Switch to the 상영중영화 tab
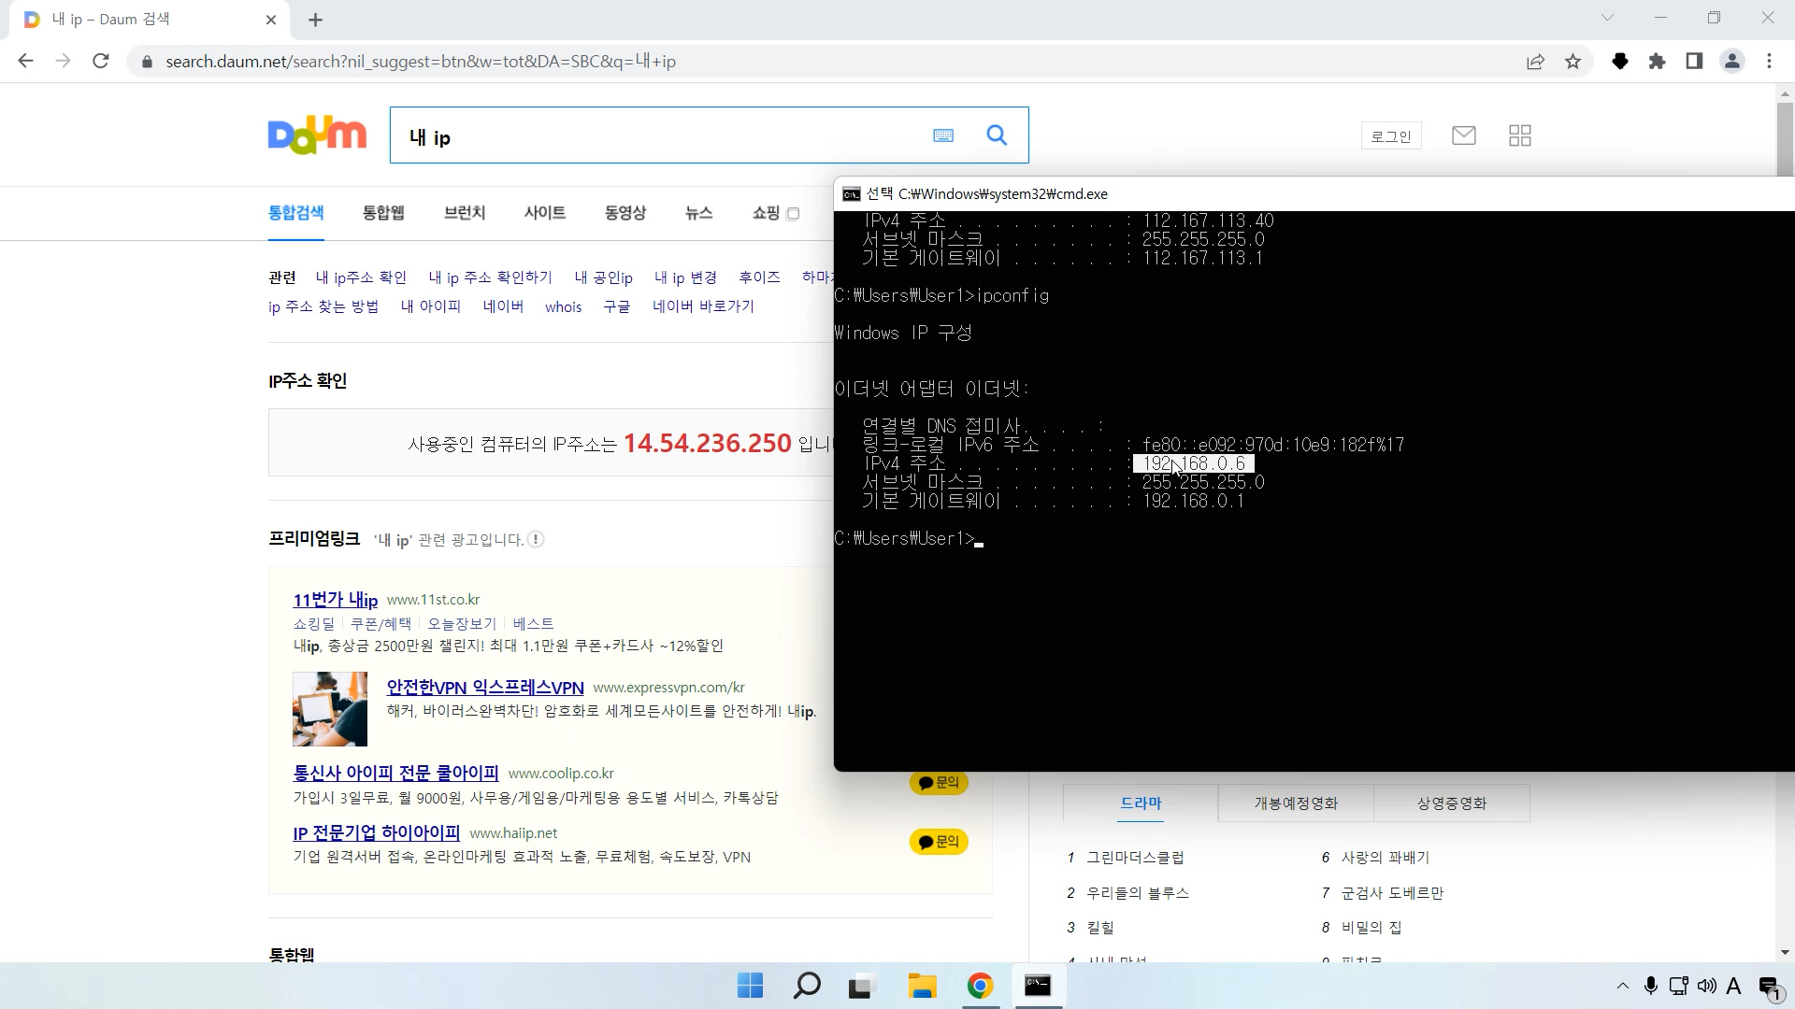1795x1009 pixels. [1451, 803]
